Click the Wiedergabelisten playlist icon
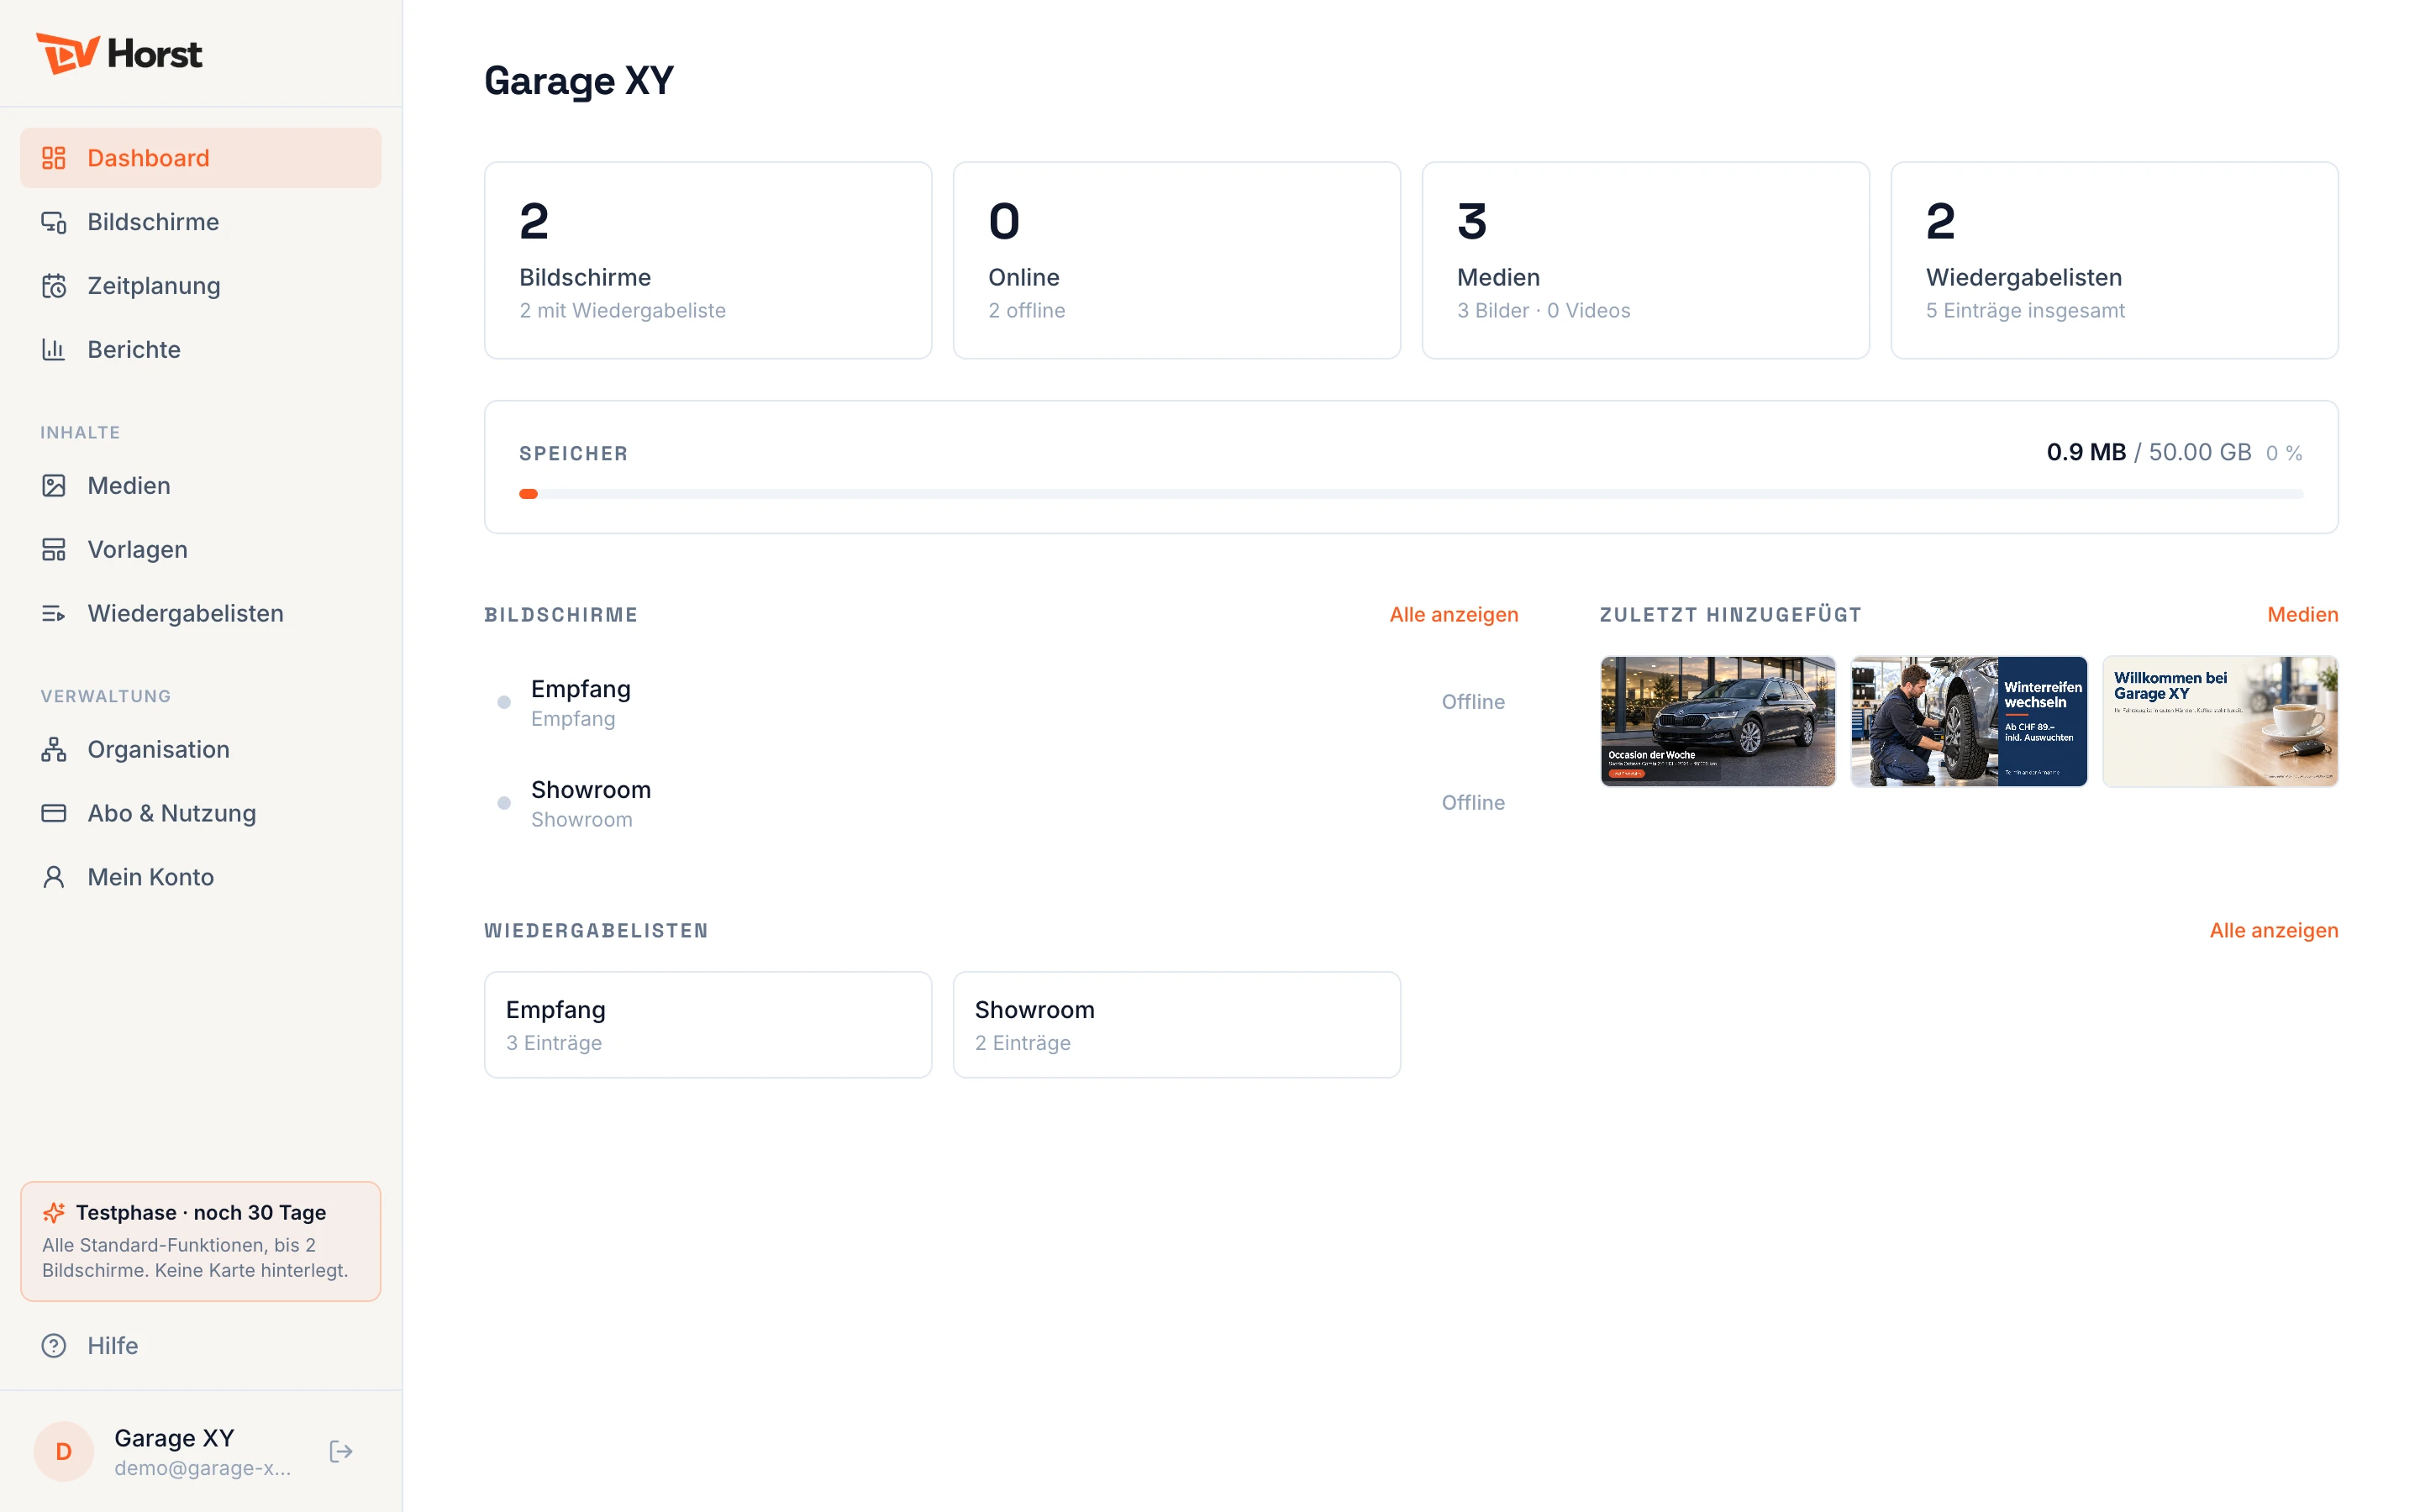 coord(54,613)
